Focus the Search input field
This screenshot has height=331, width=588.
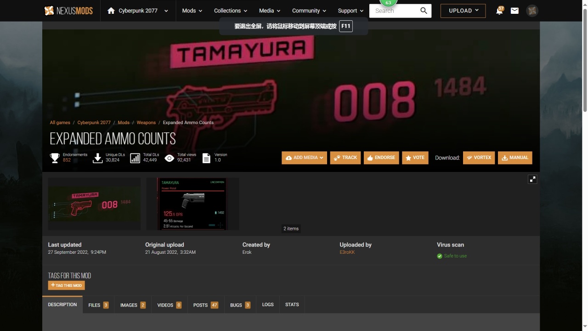coord(394,11)
